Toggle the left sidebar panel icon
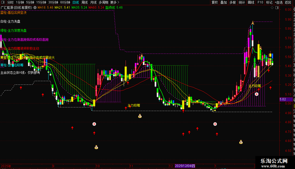295x169 pixels. click(x=3, y=2)
